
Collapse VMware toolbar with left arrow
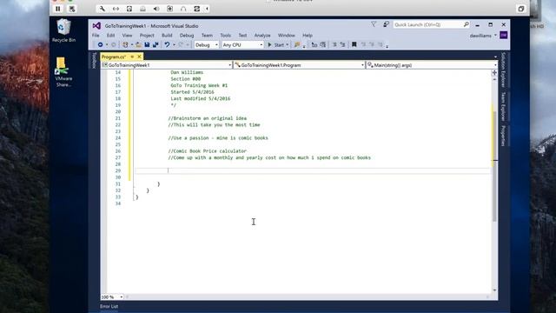click(x=207, y=9)
